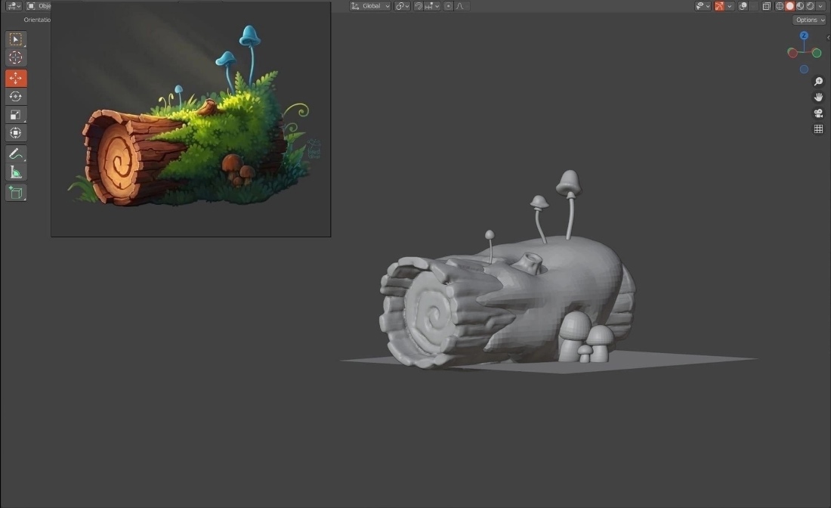Select the Add Cube tool
Viewport: 831px width, 508px height.
point(15,193)
